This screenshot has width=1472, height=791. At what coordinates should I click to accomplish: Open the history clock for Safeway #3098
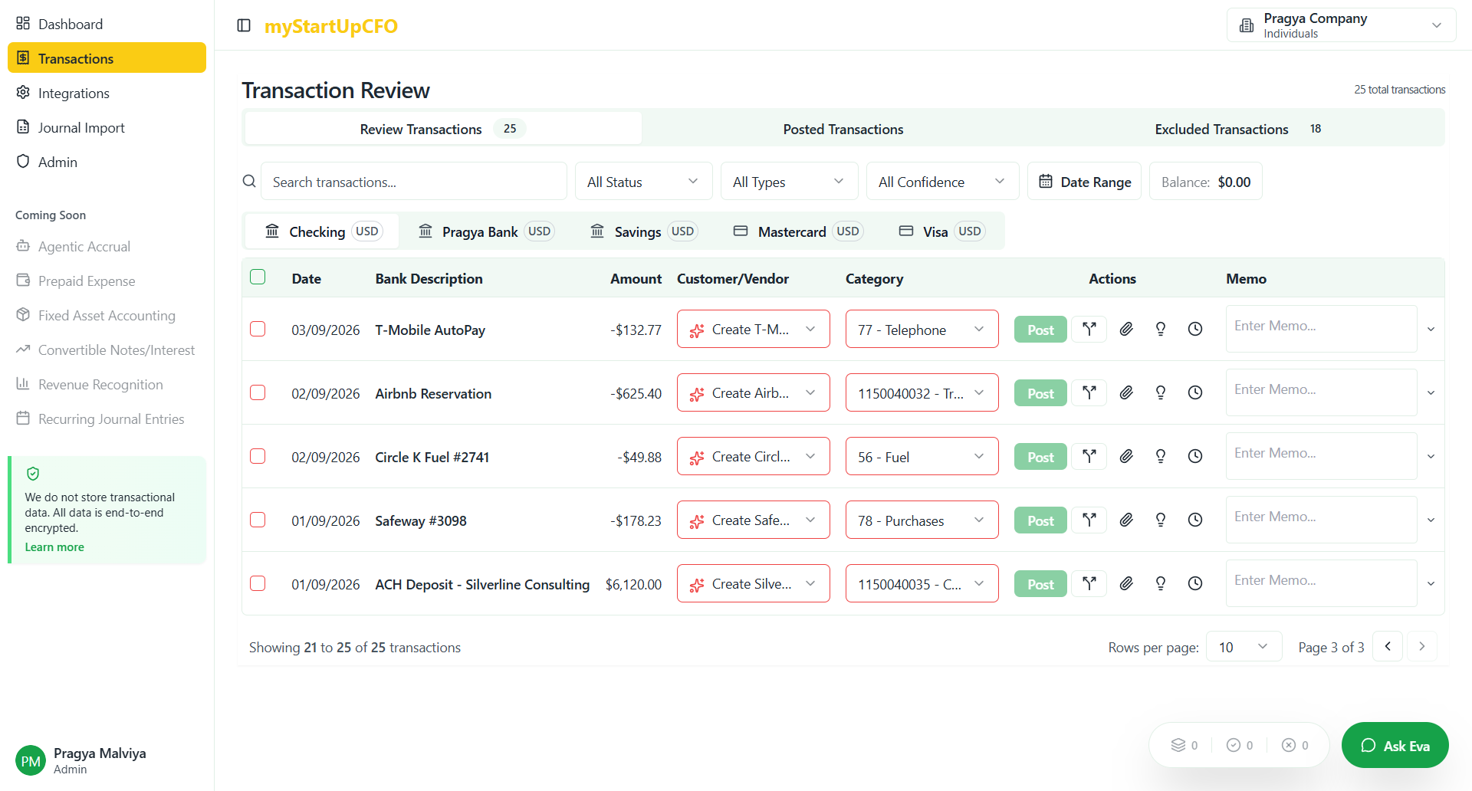[1194, 520]
